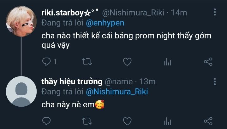Open more options on thầy hiệu trưởng's reply
This screenshot has width=227, height=129.
pos(215,81)
